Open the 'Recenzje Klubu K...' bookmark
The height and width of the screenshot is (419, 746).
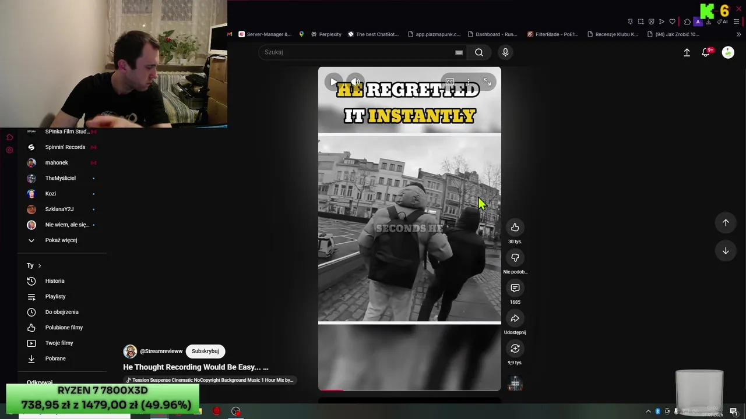[613, 34]
